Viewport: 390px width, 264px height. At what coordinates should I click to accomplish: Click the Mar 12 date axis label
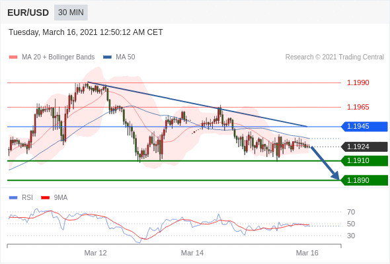pyautogui.click(x=95, y=253)
